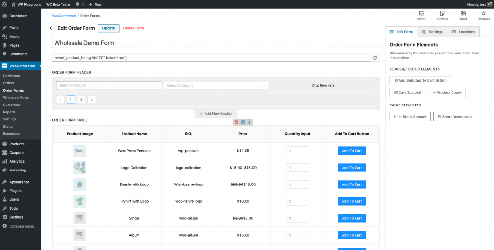
Task: Switch to the Locations tab
Action: pyautogui.click(x=463, y=32)
